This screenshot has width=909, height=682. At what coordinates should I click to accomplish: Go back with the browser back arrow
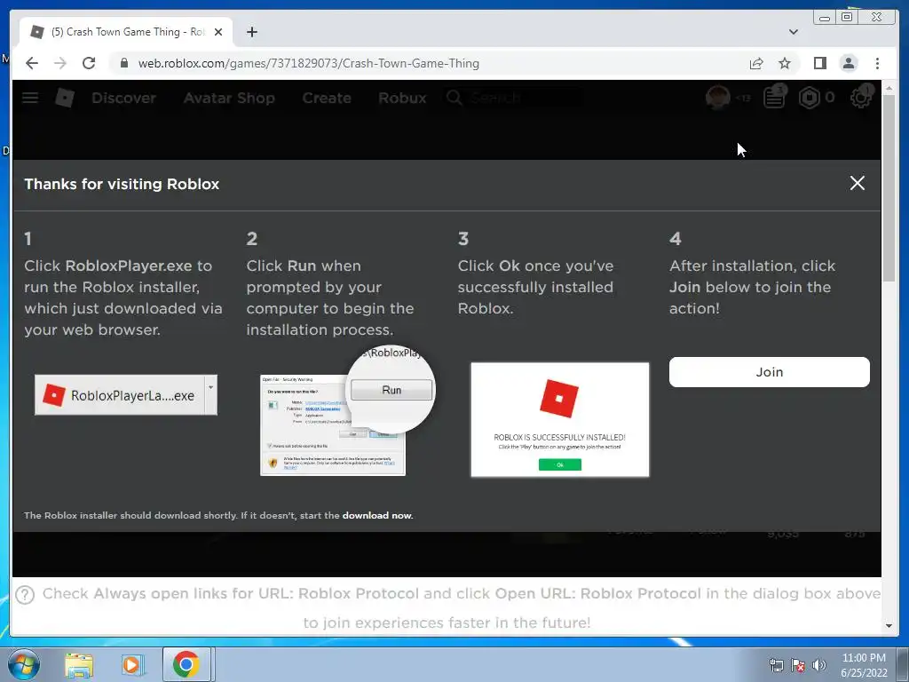(32, 63)
